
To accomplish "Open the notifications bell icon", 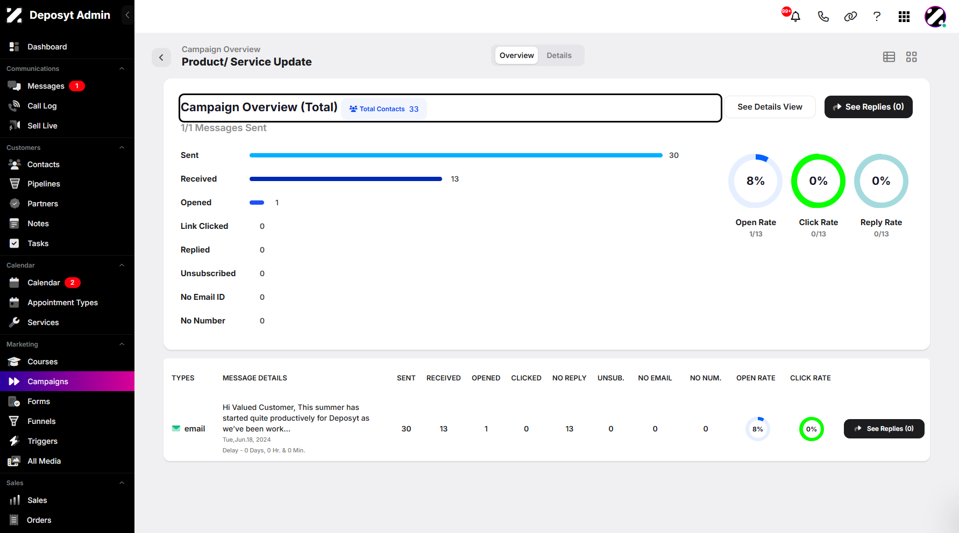I will click(x=795, y=17).
